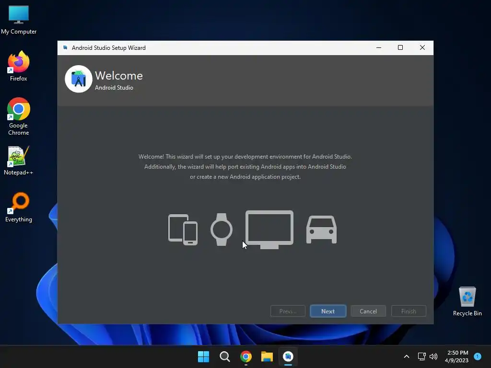The width and height of the screenshot is (491, 368).
Task: Maximize the Android Studio Setup Wizard window
Action: coord(400,47)
